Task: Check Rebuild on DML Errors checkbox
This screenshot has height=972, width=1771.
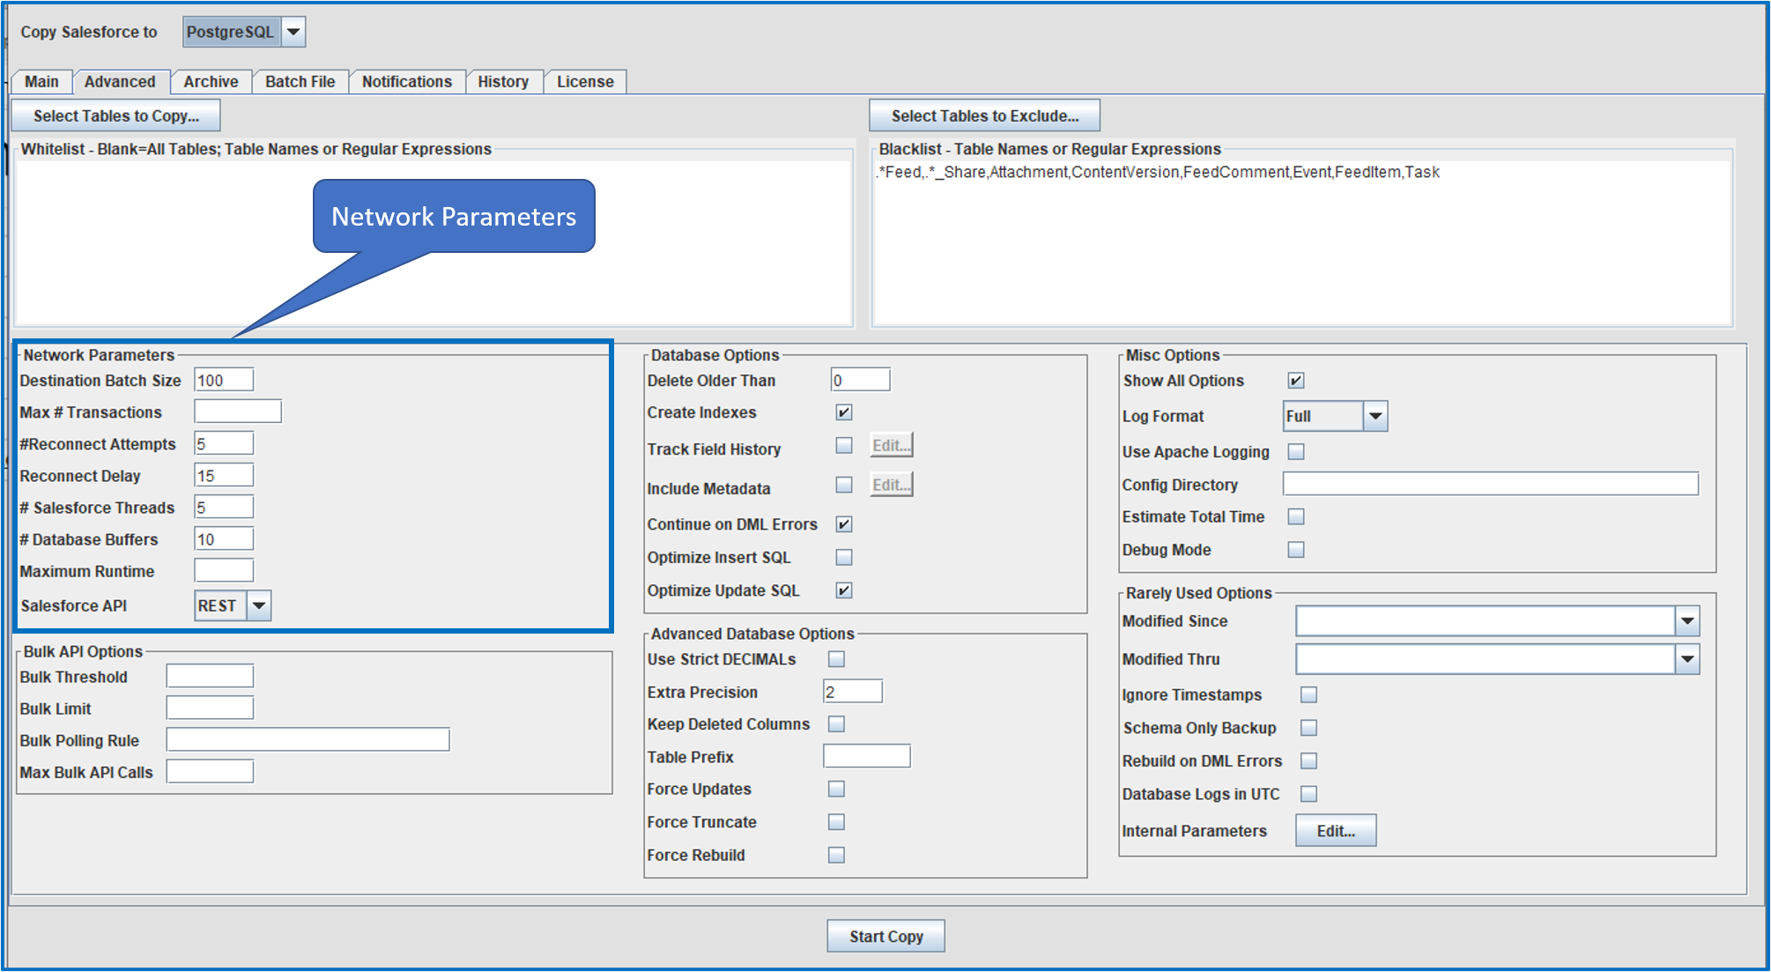Action: (1309, 761)
